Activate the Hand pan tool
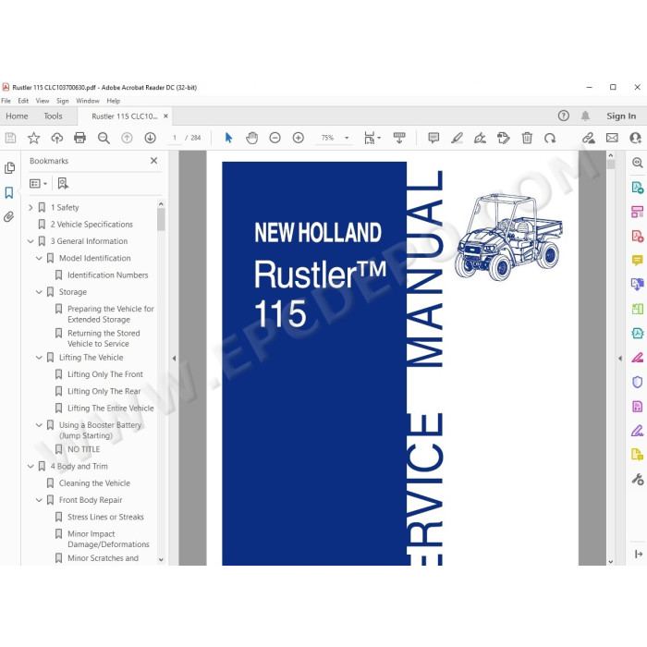Screen dimensions: 647x647 click(x=251, y=138)
